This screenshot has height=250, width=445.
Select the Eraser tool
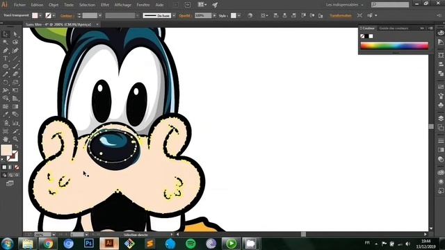[x=15, y=74]
